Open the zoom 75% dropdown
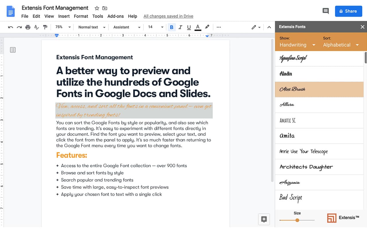Screen dimensions: 367x229 click(x=63, y=27)
